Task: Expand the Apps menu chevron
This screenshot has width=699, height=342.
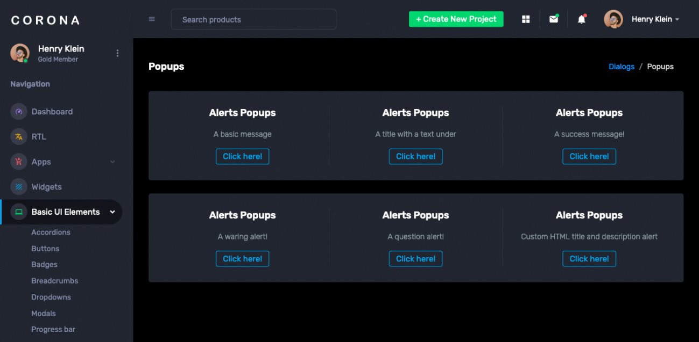Action: tap(112, 162)
